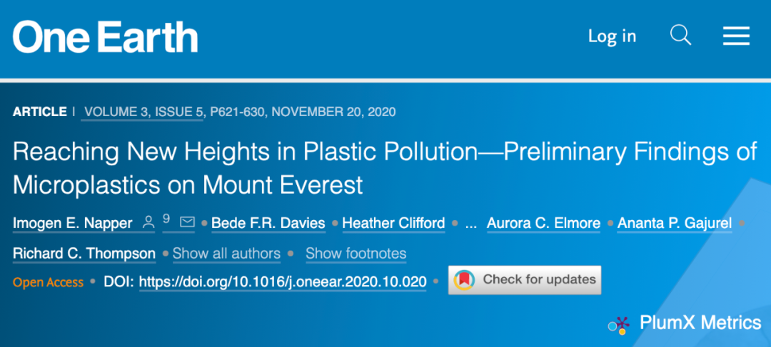Viewport: 771px width, 347px height.
Task: Open the hamburger menu
Action: coord(735,36)
